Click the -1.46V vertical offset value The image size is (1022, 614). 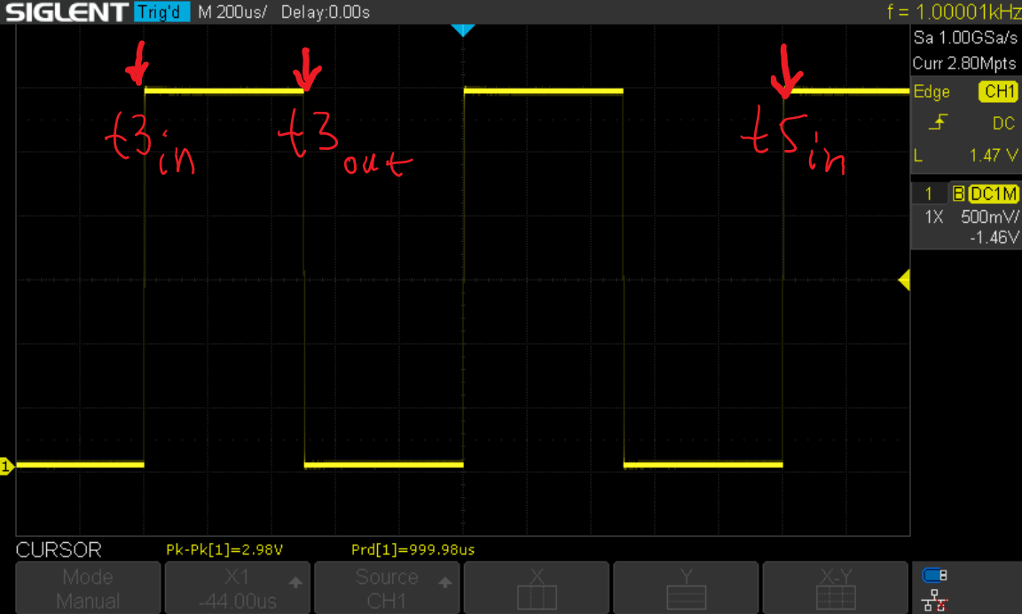coord(994,237)
